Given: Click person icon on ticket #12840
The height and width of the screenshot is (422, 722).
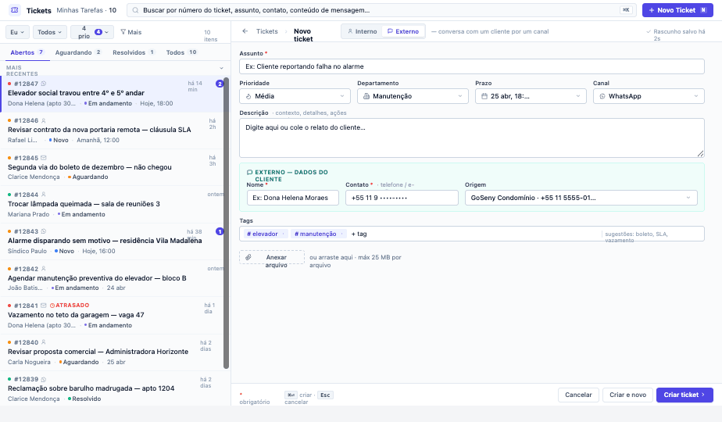Looking at the screenshot, I should [x=44, y=342].
